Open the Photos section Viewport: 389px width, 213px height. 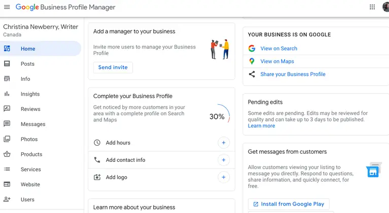coord(29,139)
